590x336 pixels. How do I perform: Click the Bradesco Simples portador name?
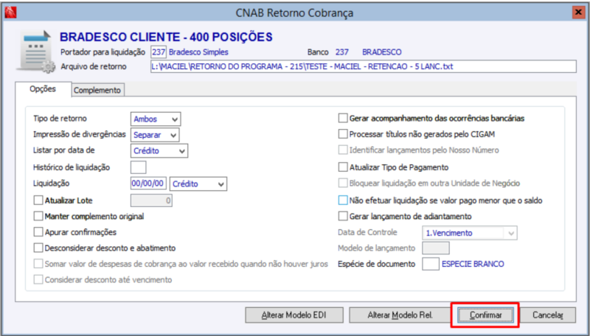click(198, 52)
